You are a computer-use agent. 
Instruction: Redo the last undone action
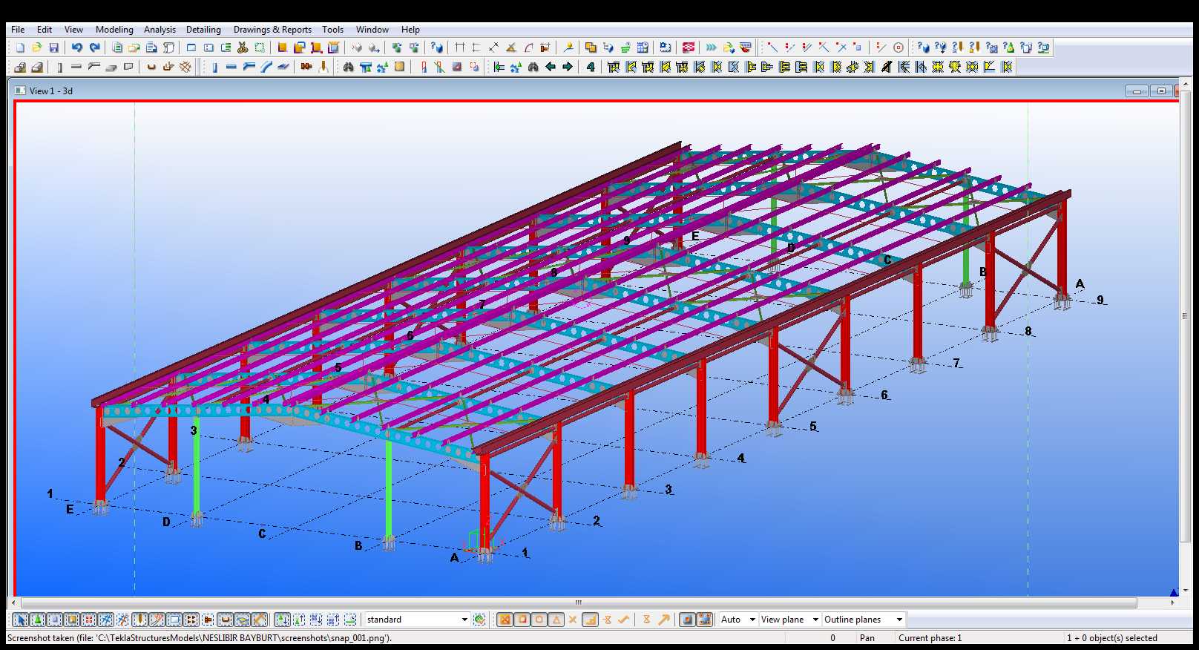click(94, 47)
